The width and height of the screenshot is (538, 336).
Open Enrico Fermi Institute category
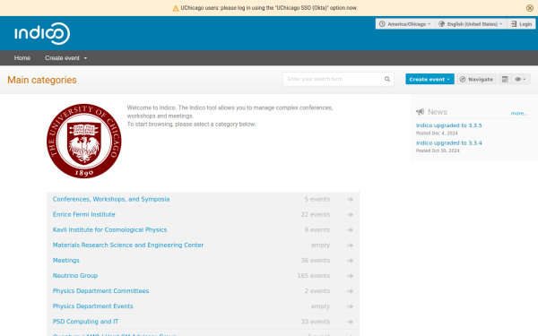pyautogui.click(x=83, y=214)
